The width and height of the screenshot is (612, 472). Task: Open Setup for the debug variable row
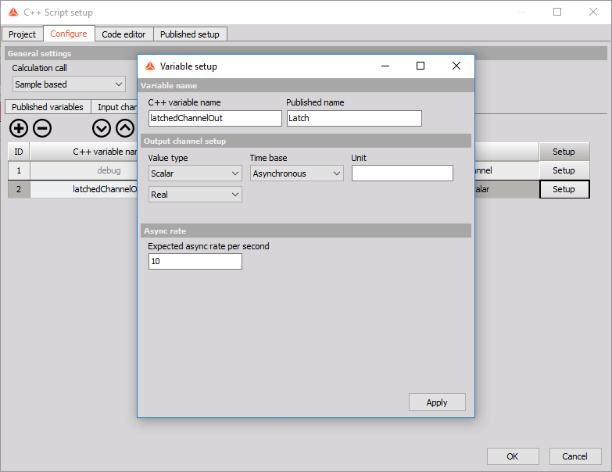564,170
